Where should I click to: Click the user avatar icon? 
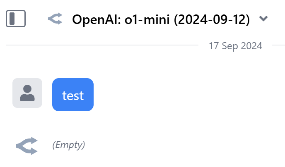(x=27, y=93)
